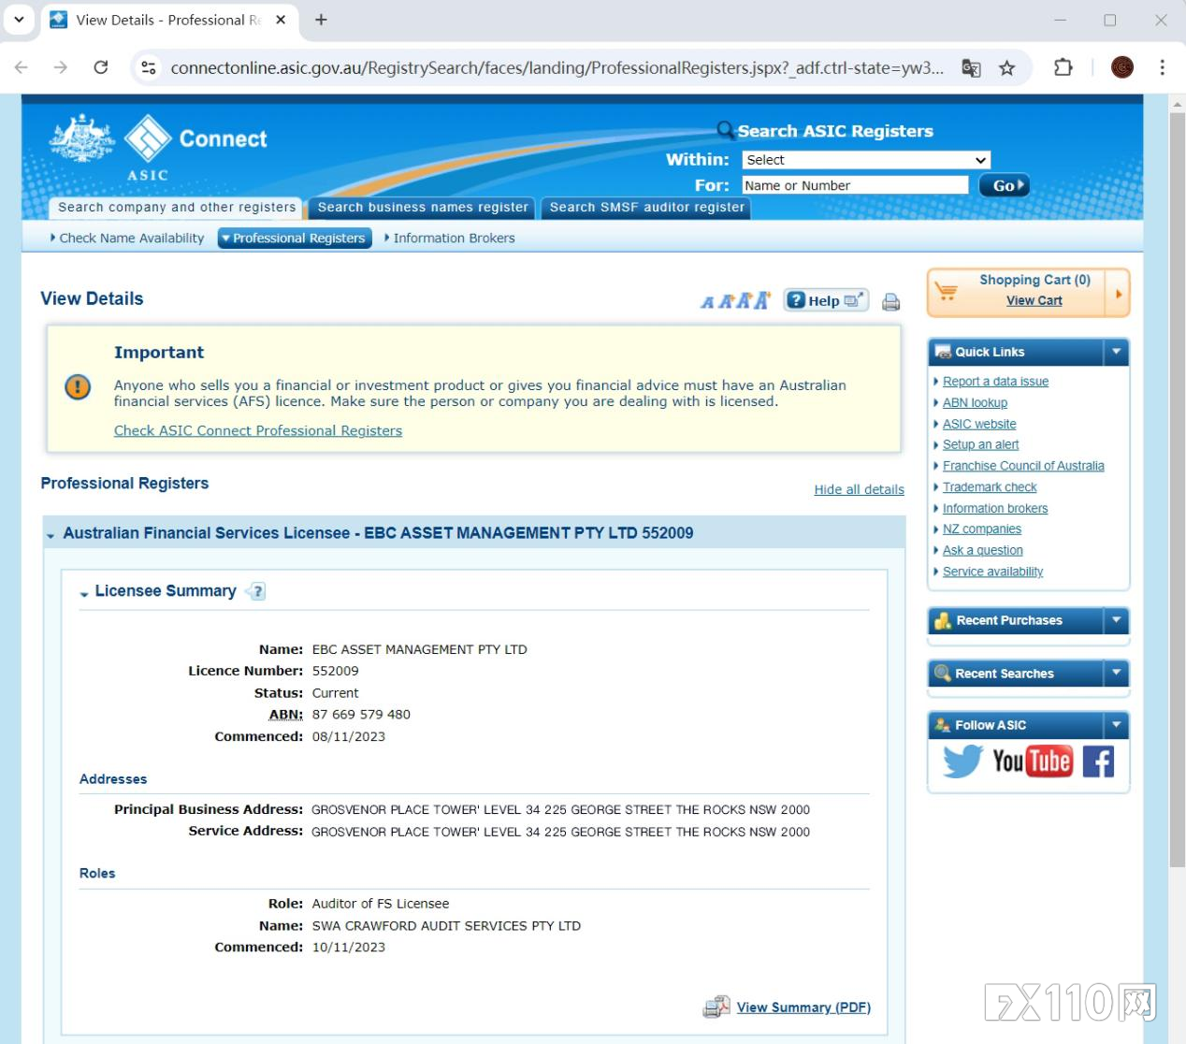Click the Setup an alert link
The width and height of the screenshot is (1186, 1044).
point(980,445)
